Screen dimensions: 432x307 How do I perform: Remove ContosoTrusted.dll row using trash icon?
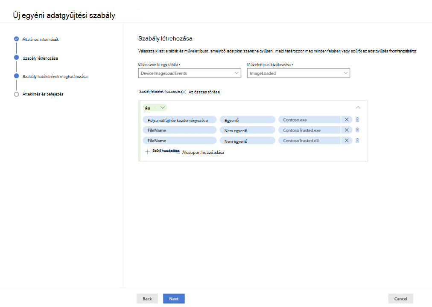(x=357, y=140)
